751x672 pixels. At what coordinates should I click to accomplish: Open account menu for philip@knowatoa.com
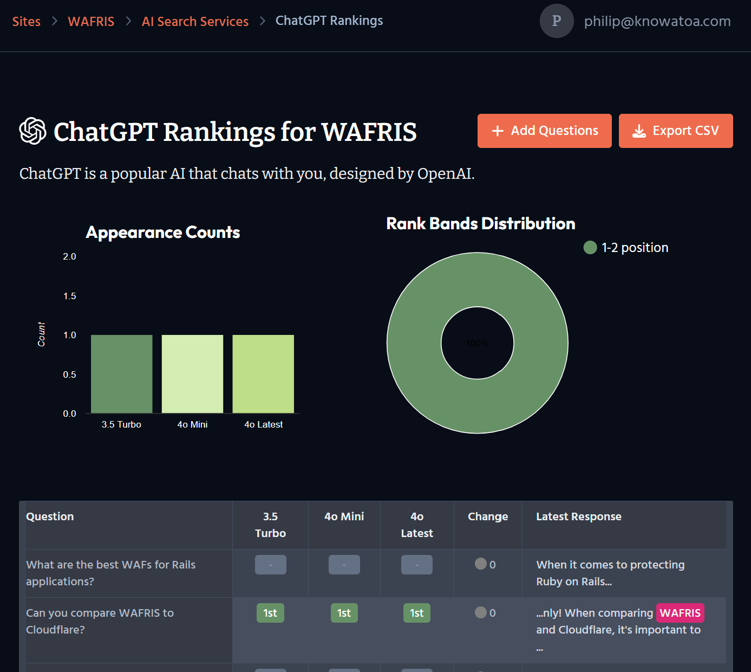point(657,21)
